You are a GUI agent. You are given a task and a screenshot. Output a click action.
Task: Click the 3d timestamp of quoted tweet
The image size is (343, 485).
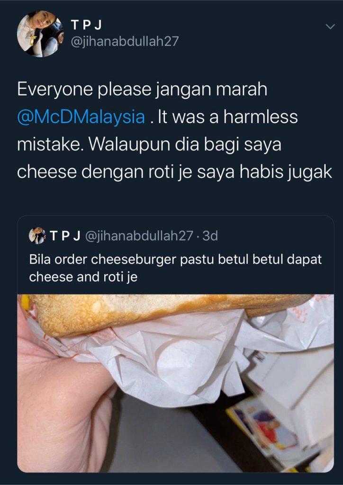tap(210, 236)
